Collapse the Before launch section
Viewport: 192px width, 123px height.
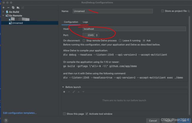(63, 87)
